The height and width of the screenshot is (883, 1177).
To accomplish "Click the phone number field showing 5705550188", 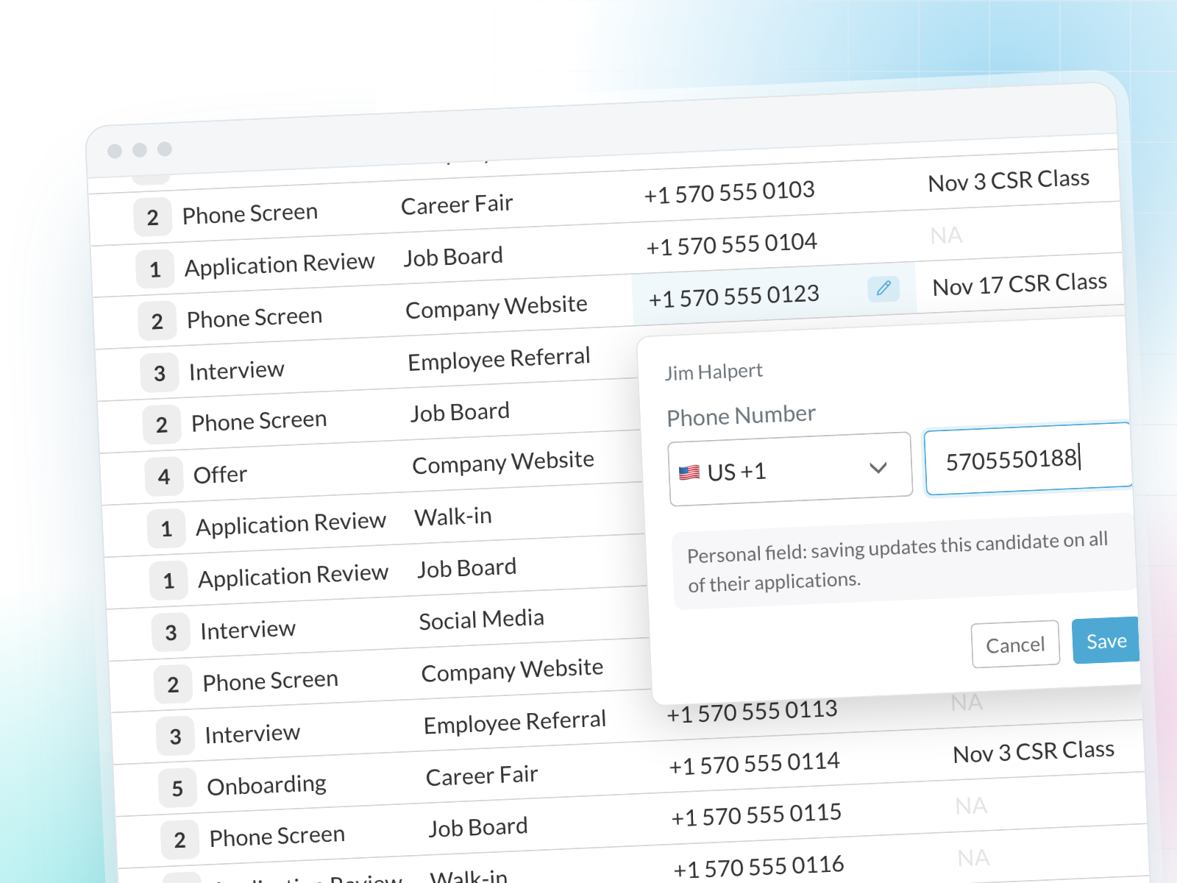I will (1027, 459).
